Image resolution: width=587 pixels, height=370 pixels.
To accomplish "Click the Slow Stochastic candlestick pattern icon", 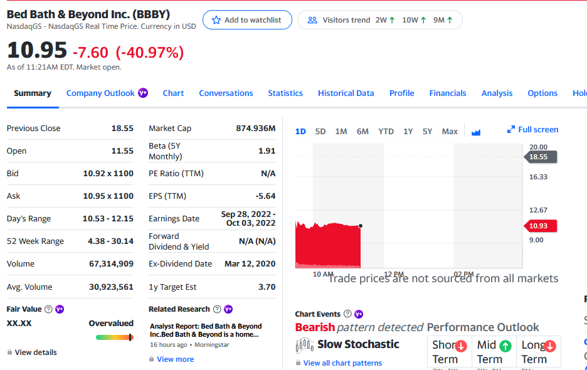I will 304,346.
